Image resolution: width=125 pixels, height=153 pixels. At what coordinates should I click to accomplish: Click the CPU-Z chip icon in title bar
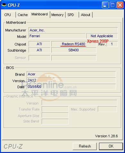pos(4,5)
